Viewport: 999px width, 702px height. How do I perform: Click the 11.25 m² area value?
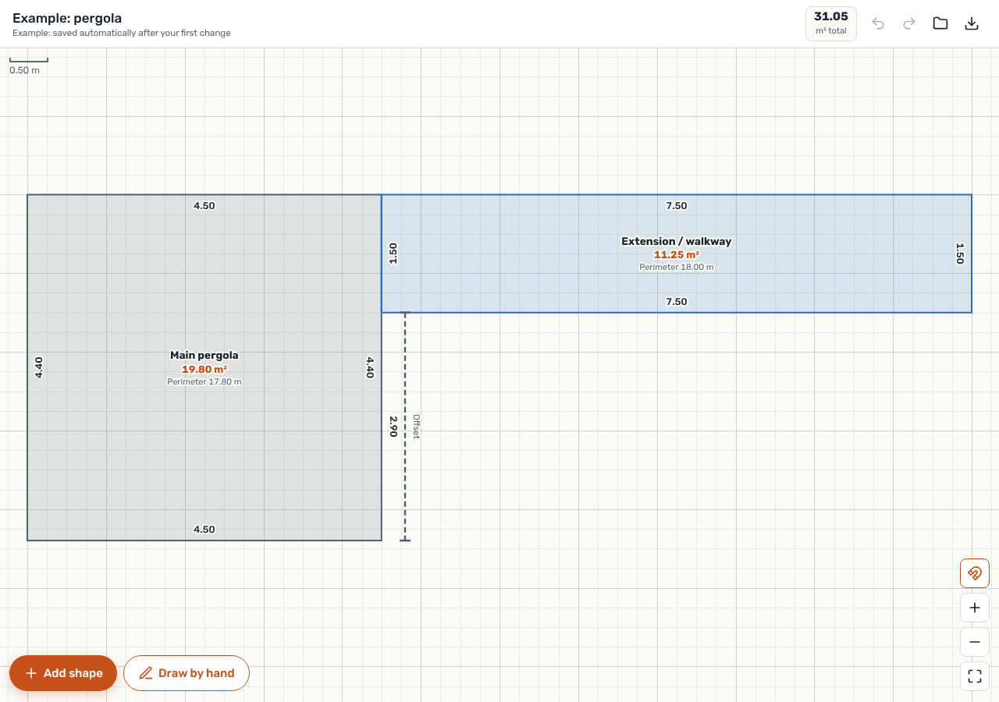[677, 255]
